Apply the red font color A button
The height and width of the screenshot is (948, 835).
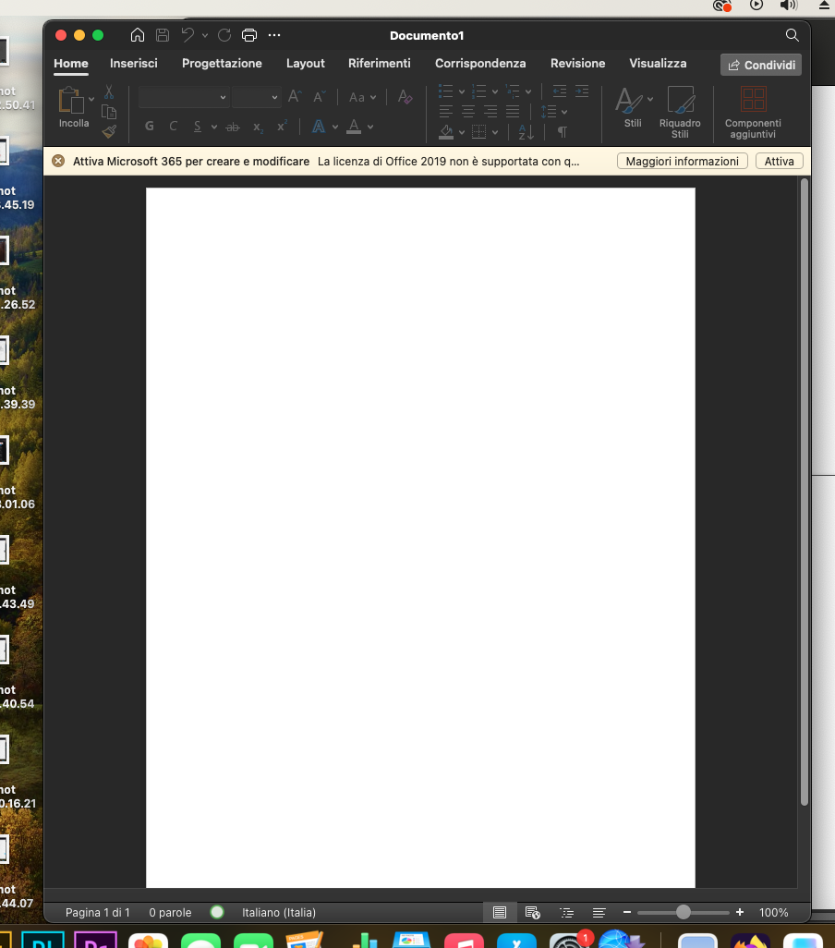[x=354, y=127]
